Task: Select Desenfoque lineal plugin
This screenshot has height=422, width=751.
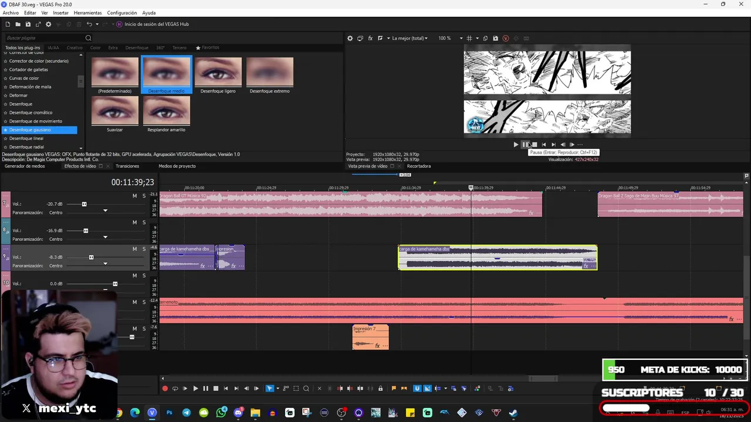Action: (x=26, y=138)
